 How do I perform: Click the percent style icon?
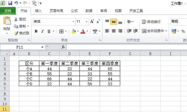[183, 31]
